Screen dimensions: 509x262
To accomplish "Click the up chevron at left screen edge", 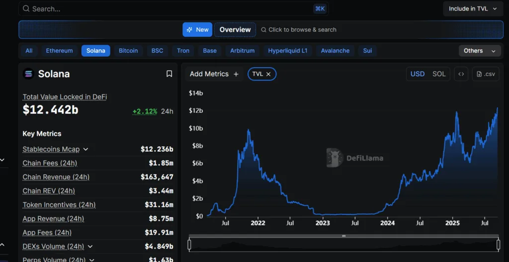I will [x=2, y=245].
